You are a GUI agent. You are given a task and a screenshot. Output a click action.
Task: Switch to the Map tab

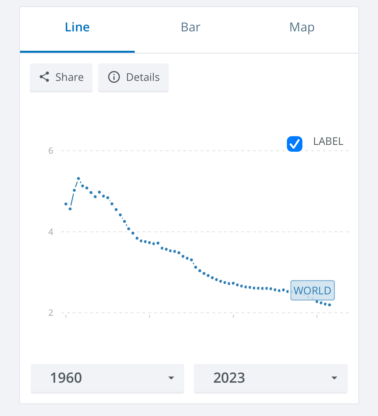pos(302,27)
